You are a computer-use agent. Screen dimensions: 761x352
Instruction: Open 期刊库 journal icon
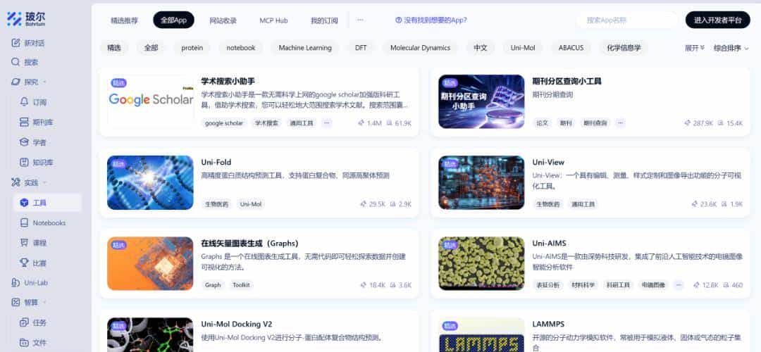(24, 122)
